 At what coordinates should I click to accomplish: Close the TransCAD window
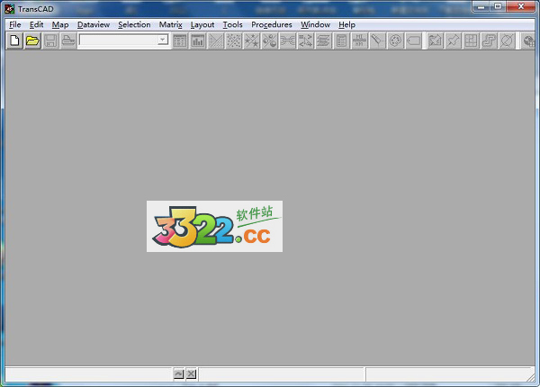click(521, 7)
